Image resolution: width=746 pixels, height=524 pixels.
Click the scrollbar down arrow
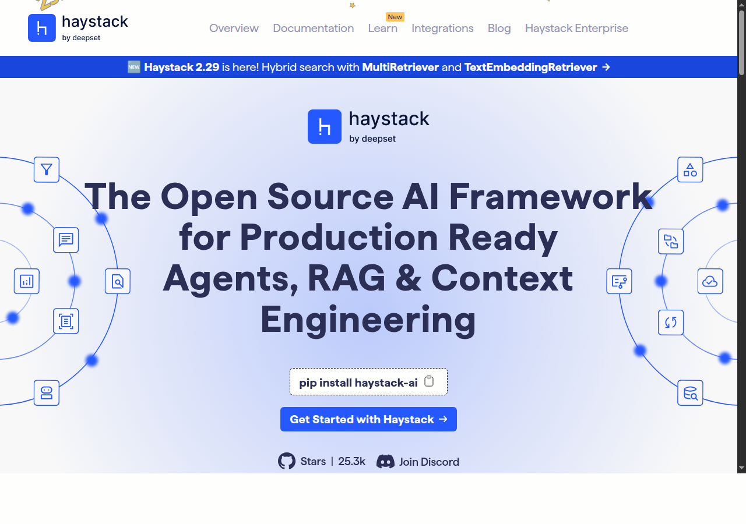(742, 468)
